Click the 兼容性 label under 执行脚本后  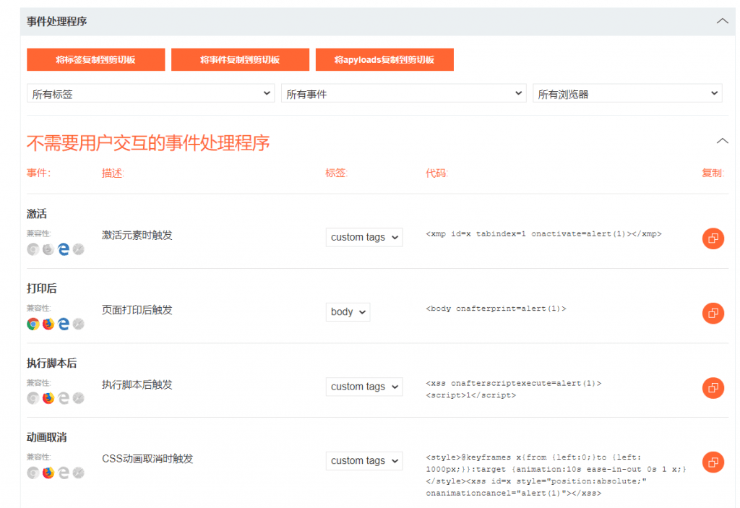tap(39, 382)
